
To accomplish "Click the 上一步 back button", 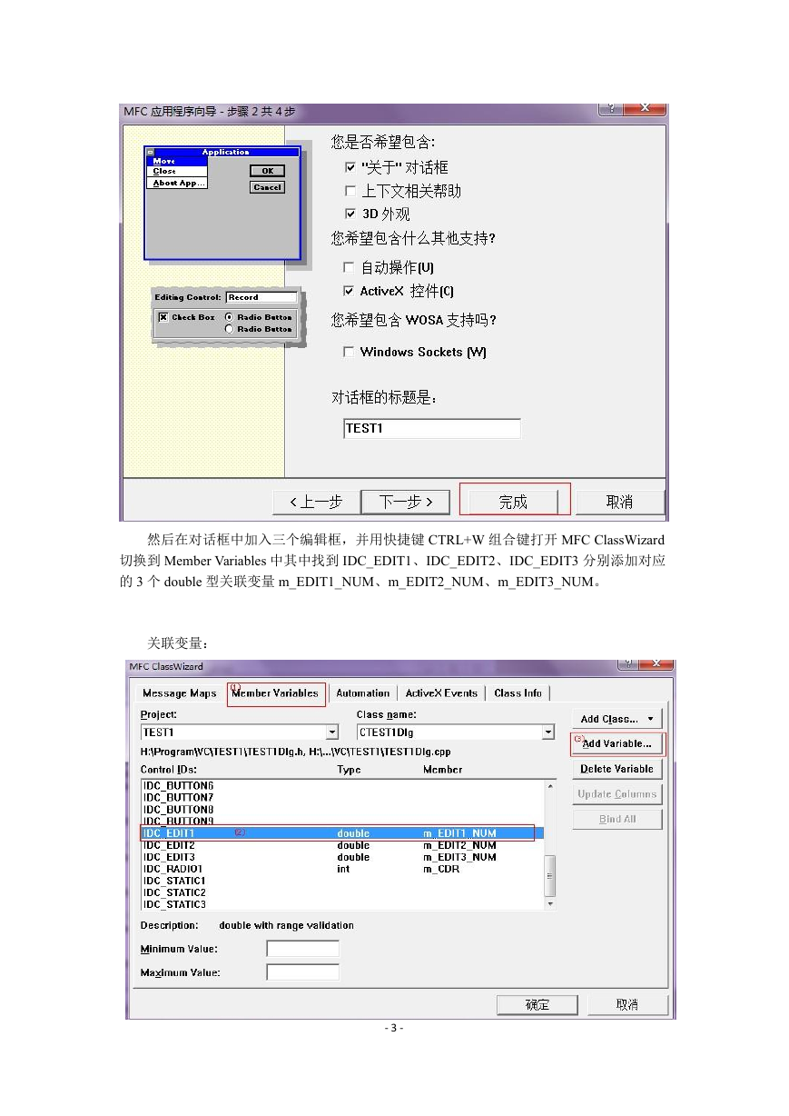I will click(316, 502).
